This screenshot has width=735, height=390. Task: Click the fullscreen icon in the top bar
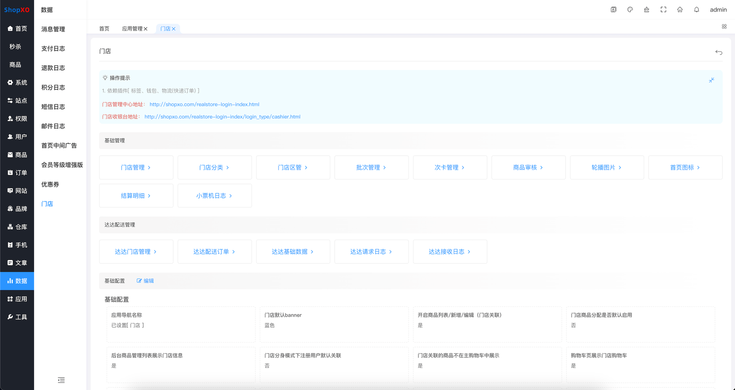point(663,9)
